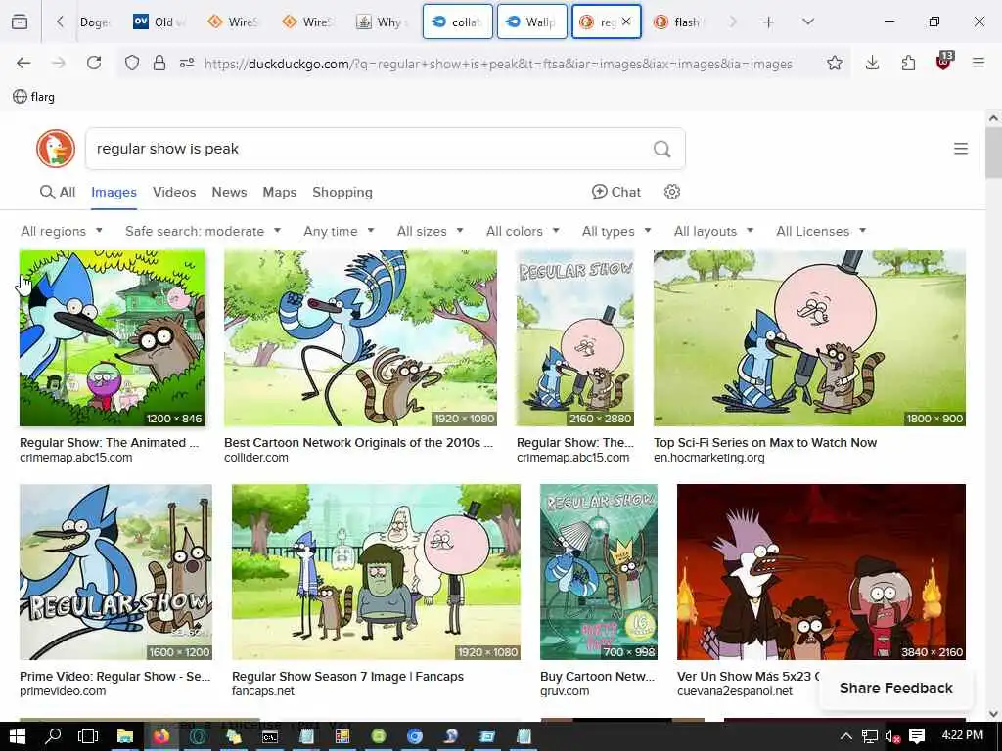Image resolution: width=1002 pixels, height=751 pixels.
Task: Open the Command Prompt taskbar icon
Action: (x=270, y=736)
